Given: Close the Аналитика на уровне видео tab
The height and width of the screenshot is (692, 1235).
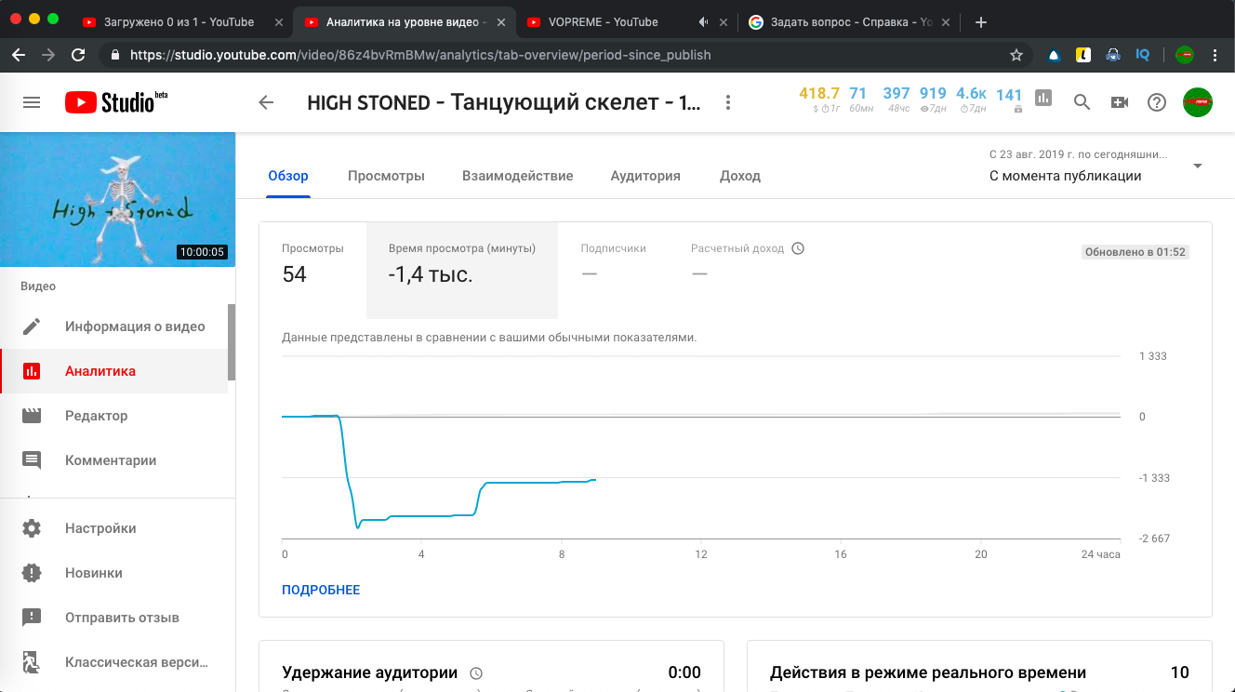Looking at the screenshot, I should pos(499,22).
